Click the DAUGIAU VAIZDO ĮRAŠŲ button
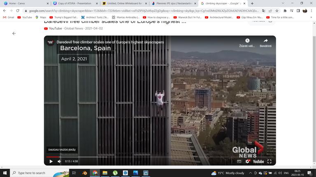The height and width of the screenshot is (177, 316). click(x=62, y=150)
